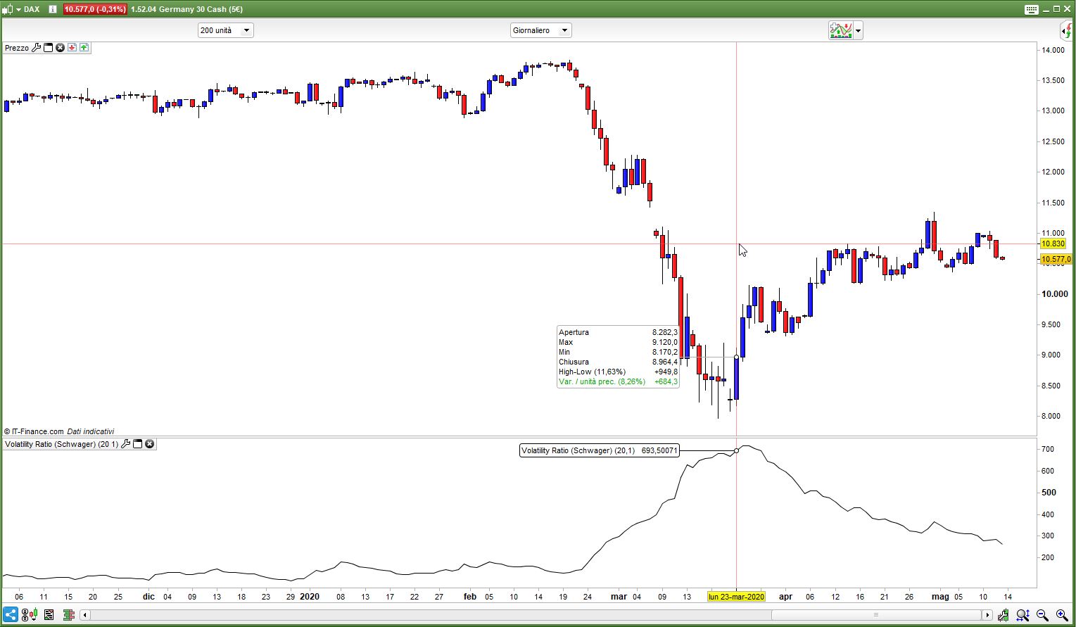Move Prezzo panel down with red arrow
This screenshot has width=1076, height=627.
point(72,48)
